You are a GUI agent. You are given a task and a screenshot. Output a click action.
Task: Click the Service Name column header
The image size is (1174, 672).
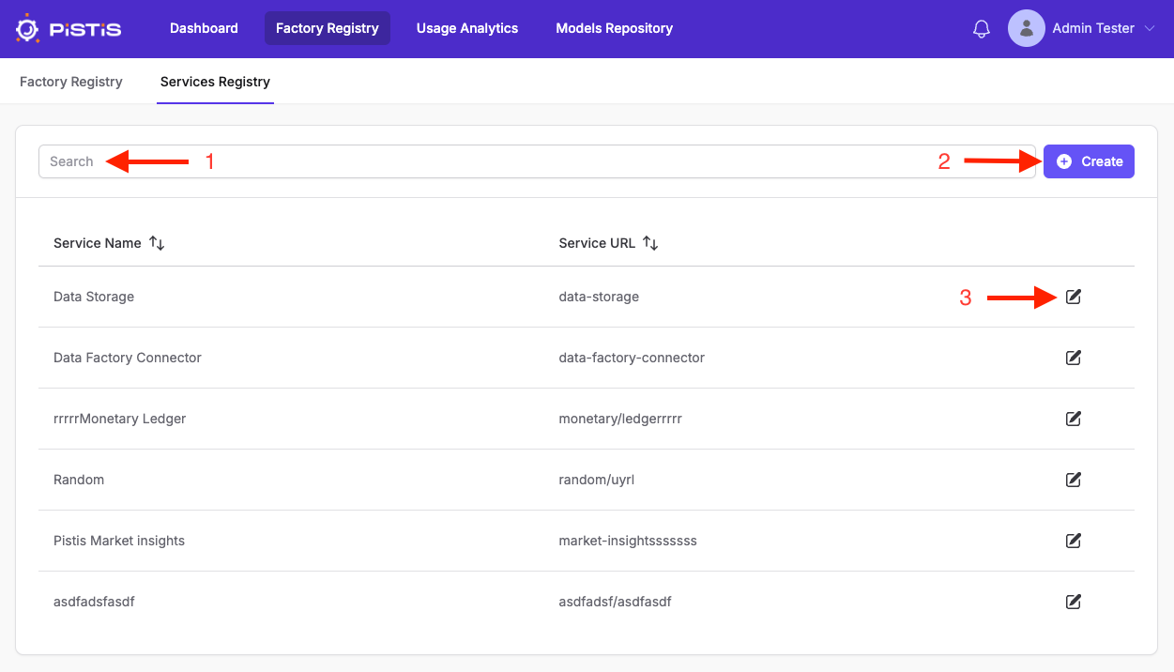[98, 243]
